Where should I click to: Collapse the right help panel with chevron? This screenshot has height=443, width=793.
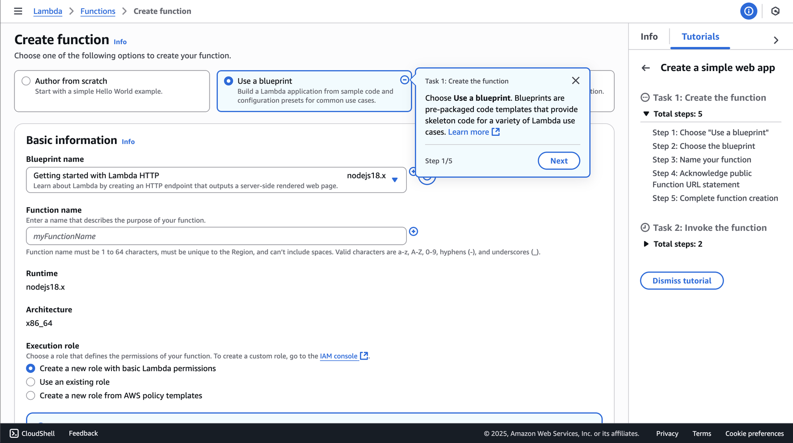[x=776, y=40]
